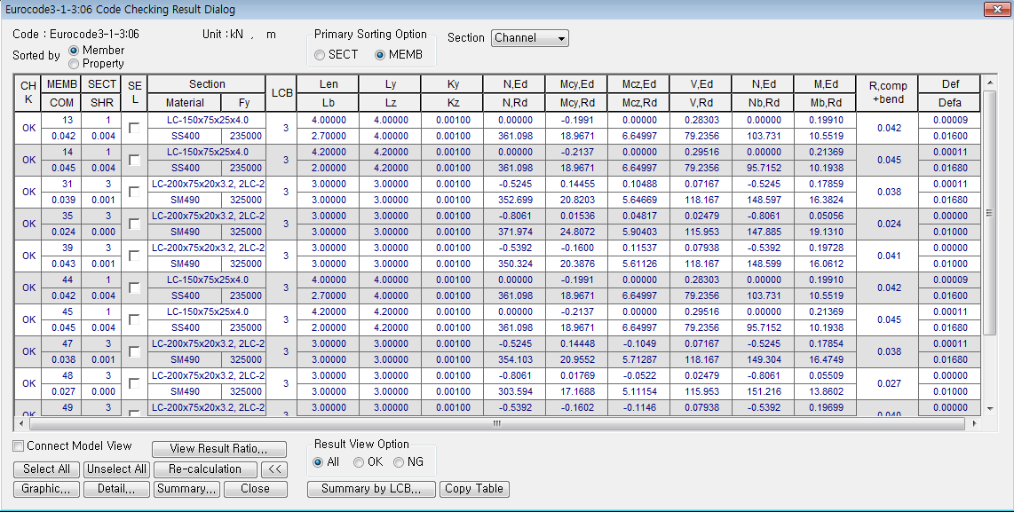Click the Select All button
This screenshot has width=1014, height=512.
46,469
